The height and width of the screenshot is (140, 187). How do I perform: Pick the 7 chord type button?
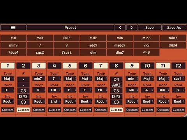(x=40, y=45)
